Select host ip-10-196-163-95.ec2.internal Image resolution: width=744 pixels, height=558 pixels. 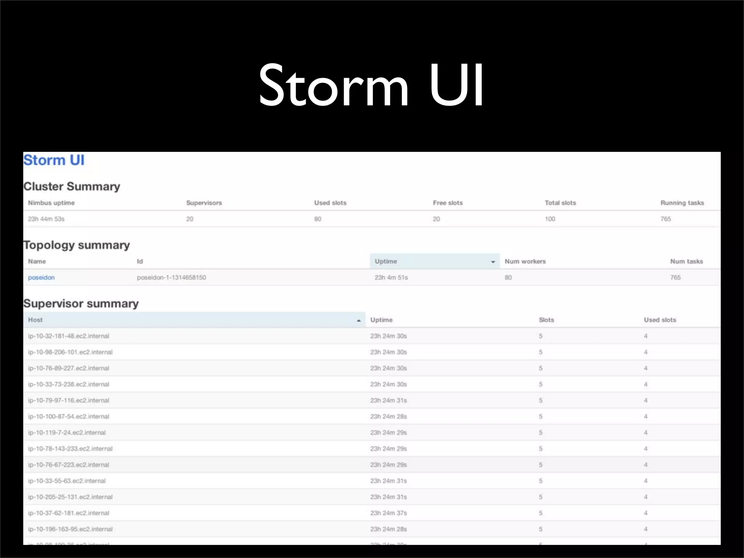[x=70, y=529]
